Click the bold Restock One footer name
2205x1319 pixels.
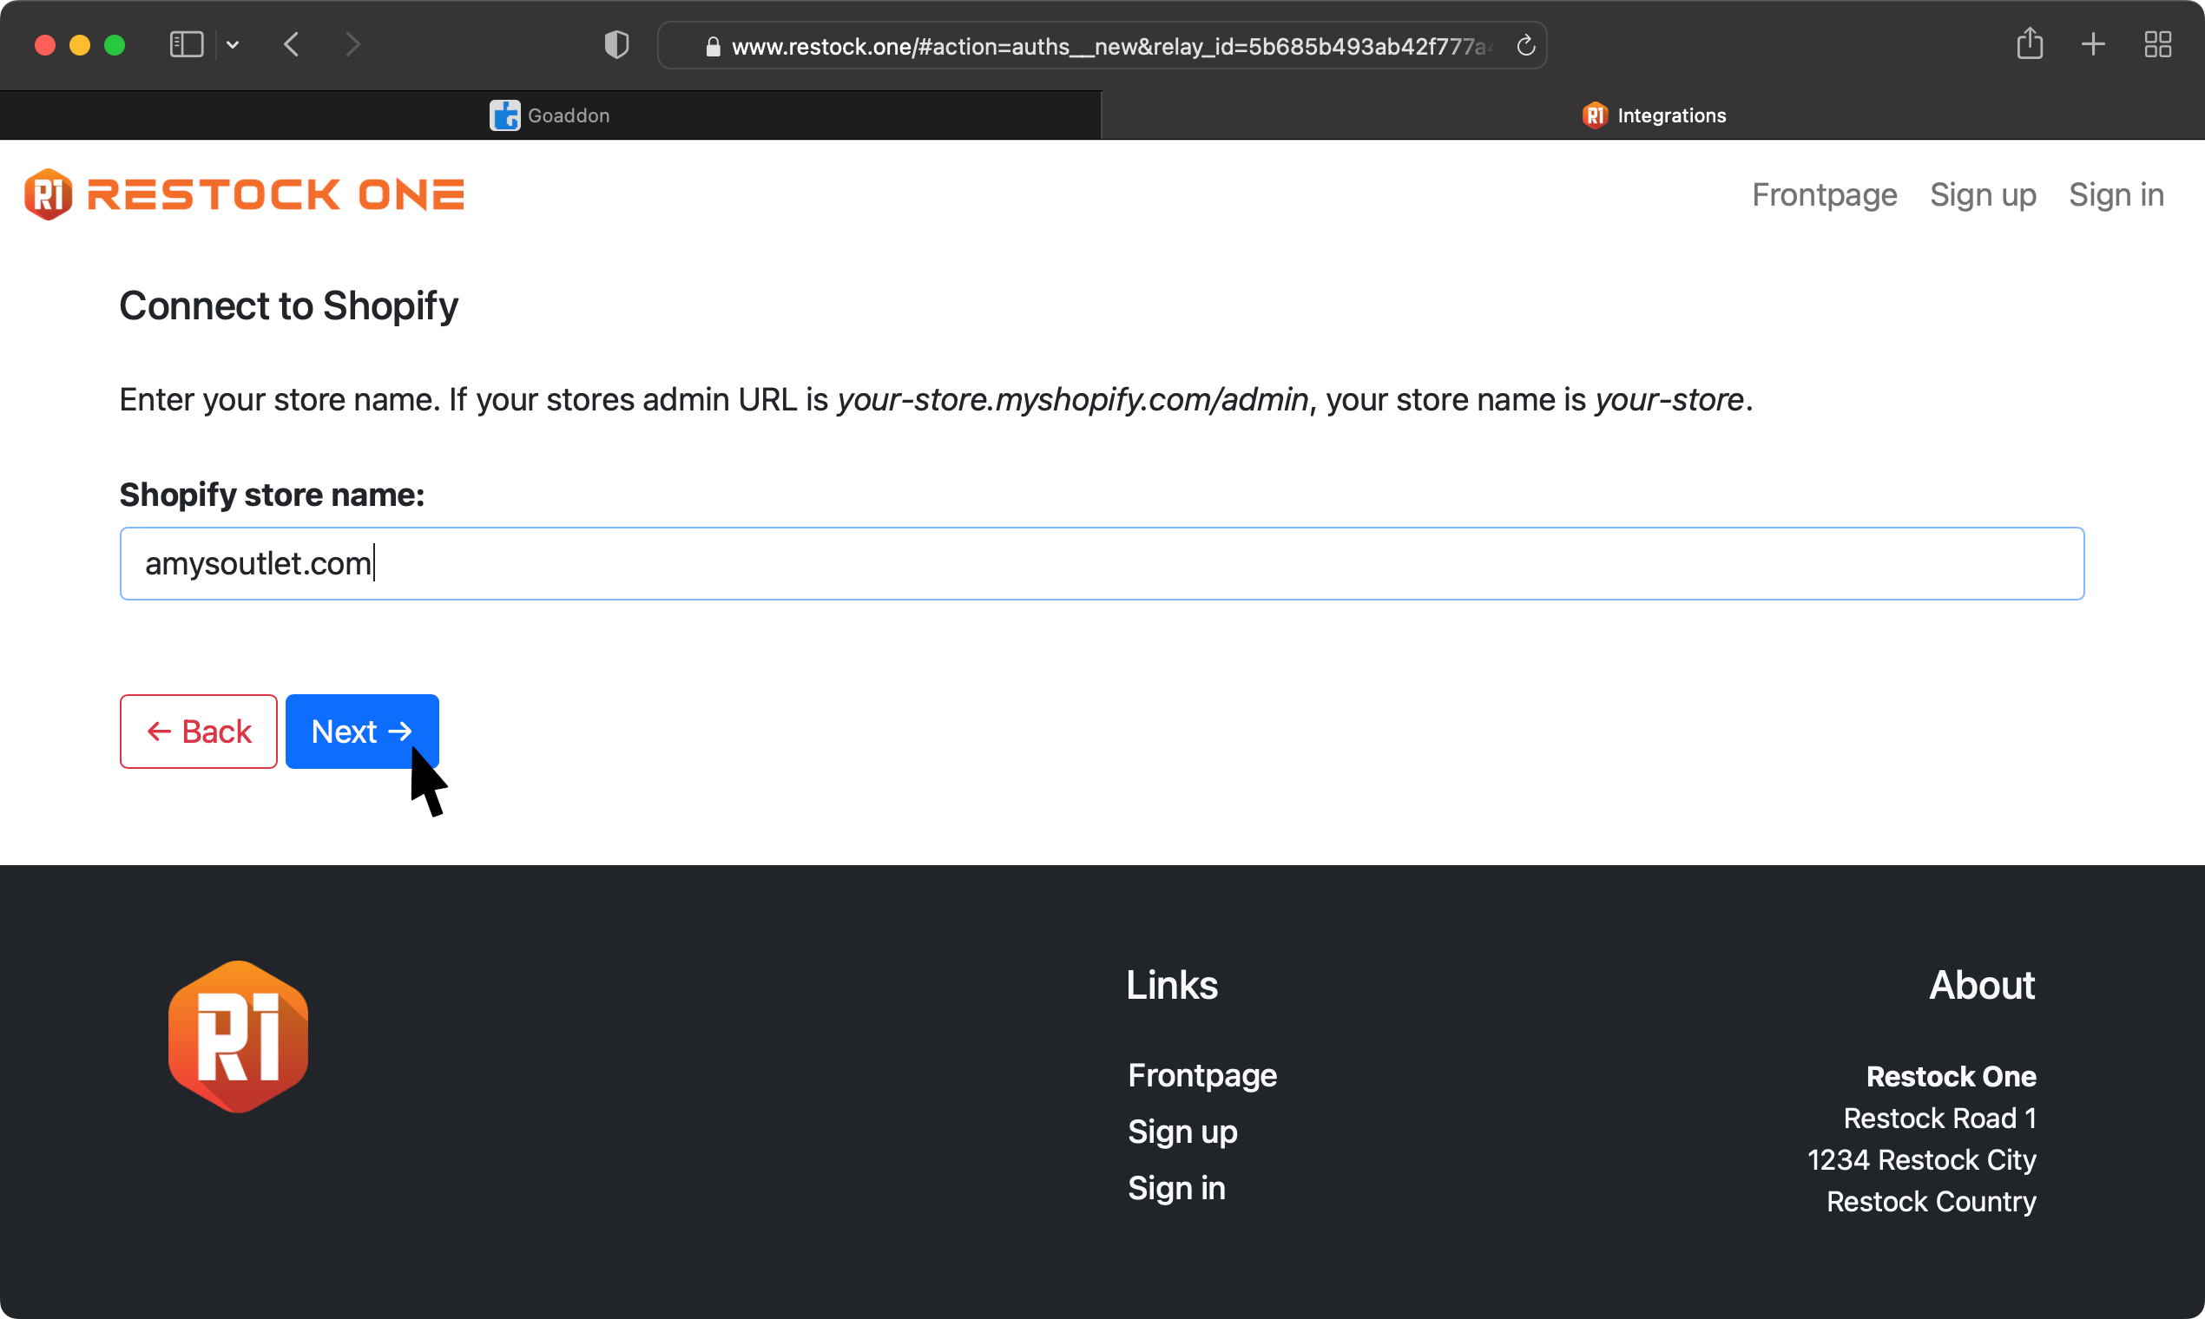(x=1951, y=1076)
